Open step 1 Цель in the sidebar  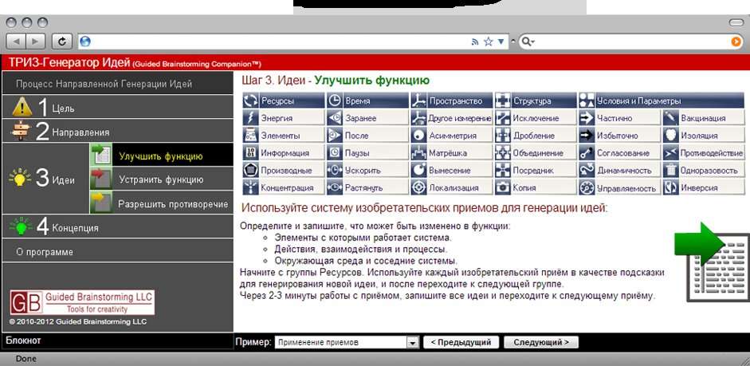tap(118, 107)
